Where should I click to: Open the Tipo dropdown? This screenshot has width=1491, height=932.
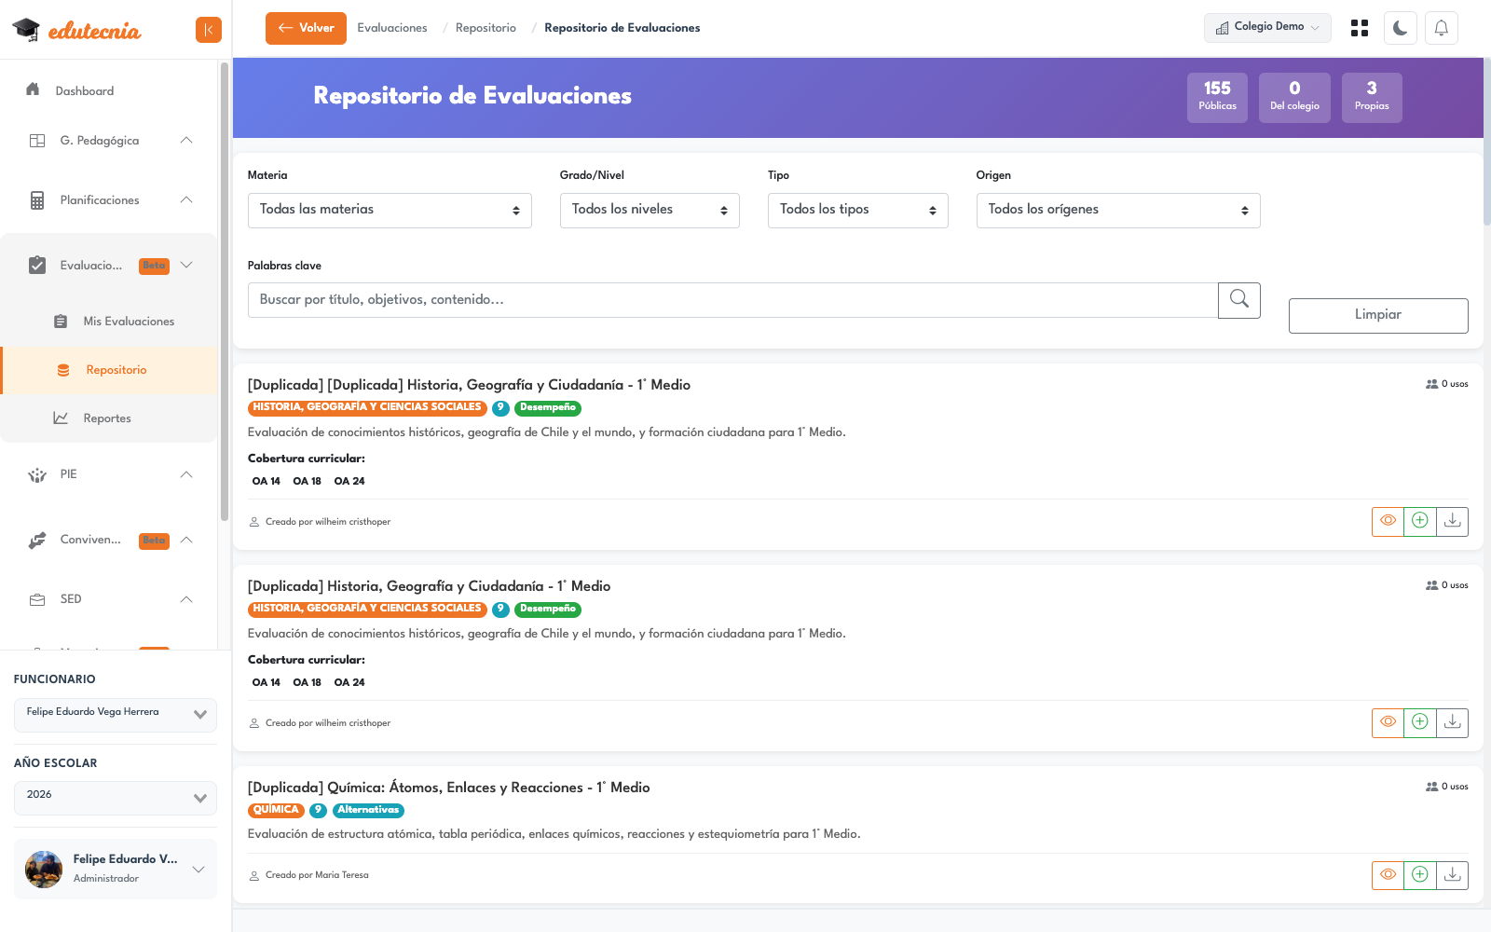coord(857,211)
